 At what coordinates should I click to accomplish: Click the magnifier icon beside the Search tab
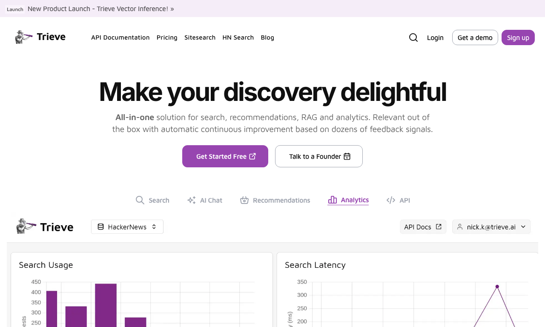click(x=140, y=200)
